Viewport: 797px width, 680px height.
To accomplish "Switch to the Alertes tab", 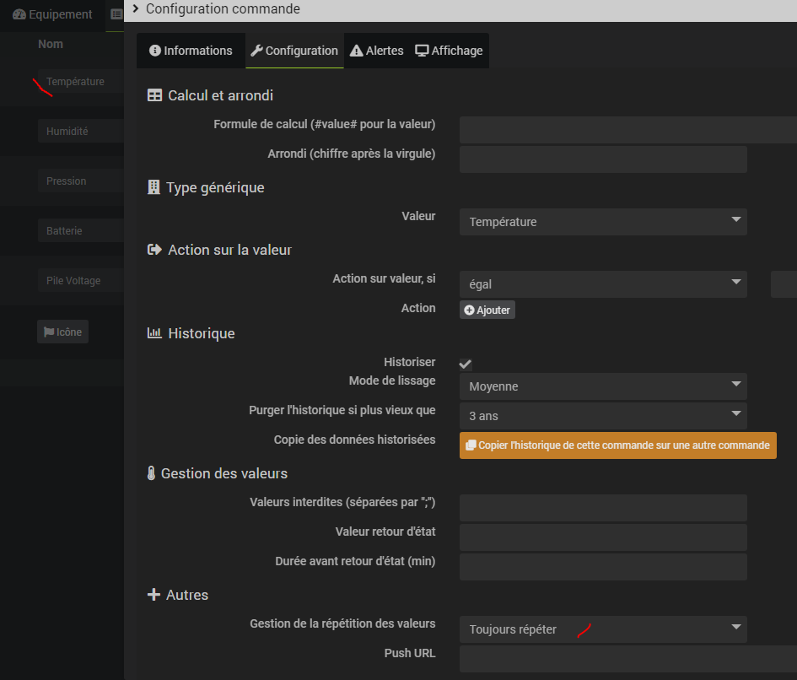I will (x=377, y=51).
